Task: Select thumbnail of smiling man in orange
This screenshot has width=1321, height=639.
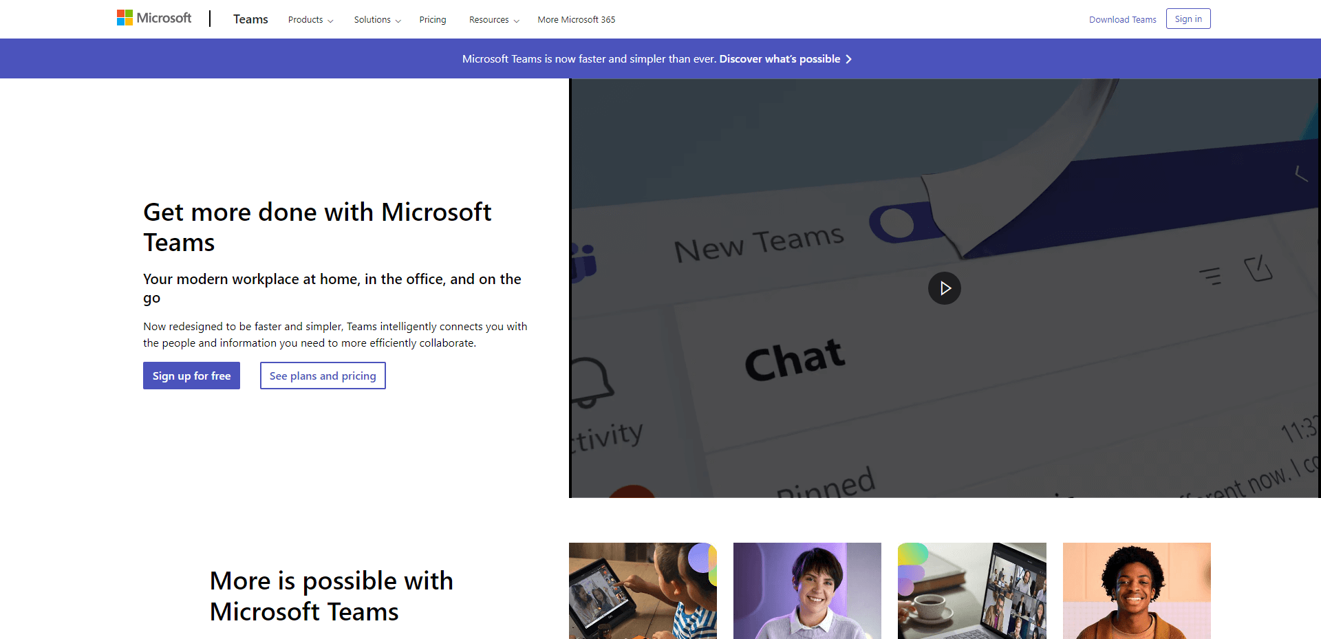Action: [x=1137, y=591]
